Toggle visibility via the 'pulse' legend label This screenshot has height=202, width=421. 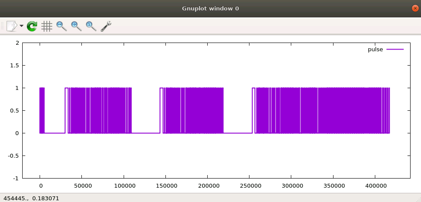click(x=375, y=50)
